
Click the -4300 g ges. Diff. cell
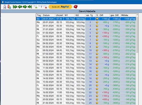coord(115,89)
